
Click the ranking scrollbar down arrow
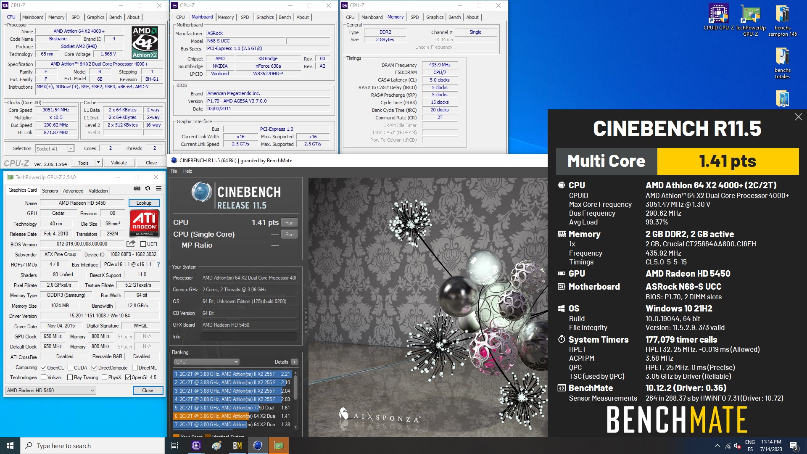click(x=295, y=428)
